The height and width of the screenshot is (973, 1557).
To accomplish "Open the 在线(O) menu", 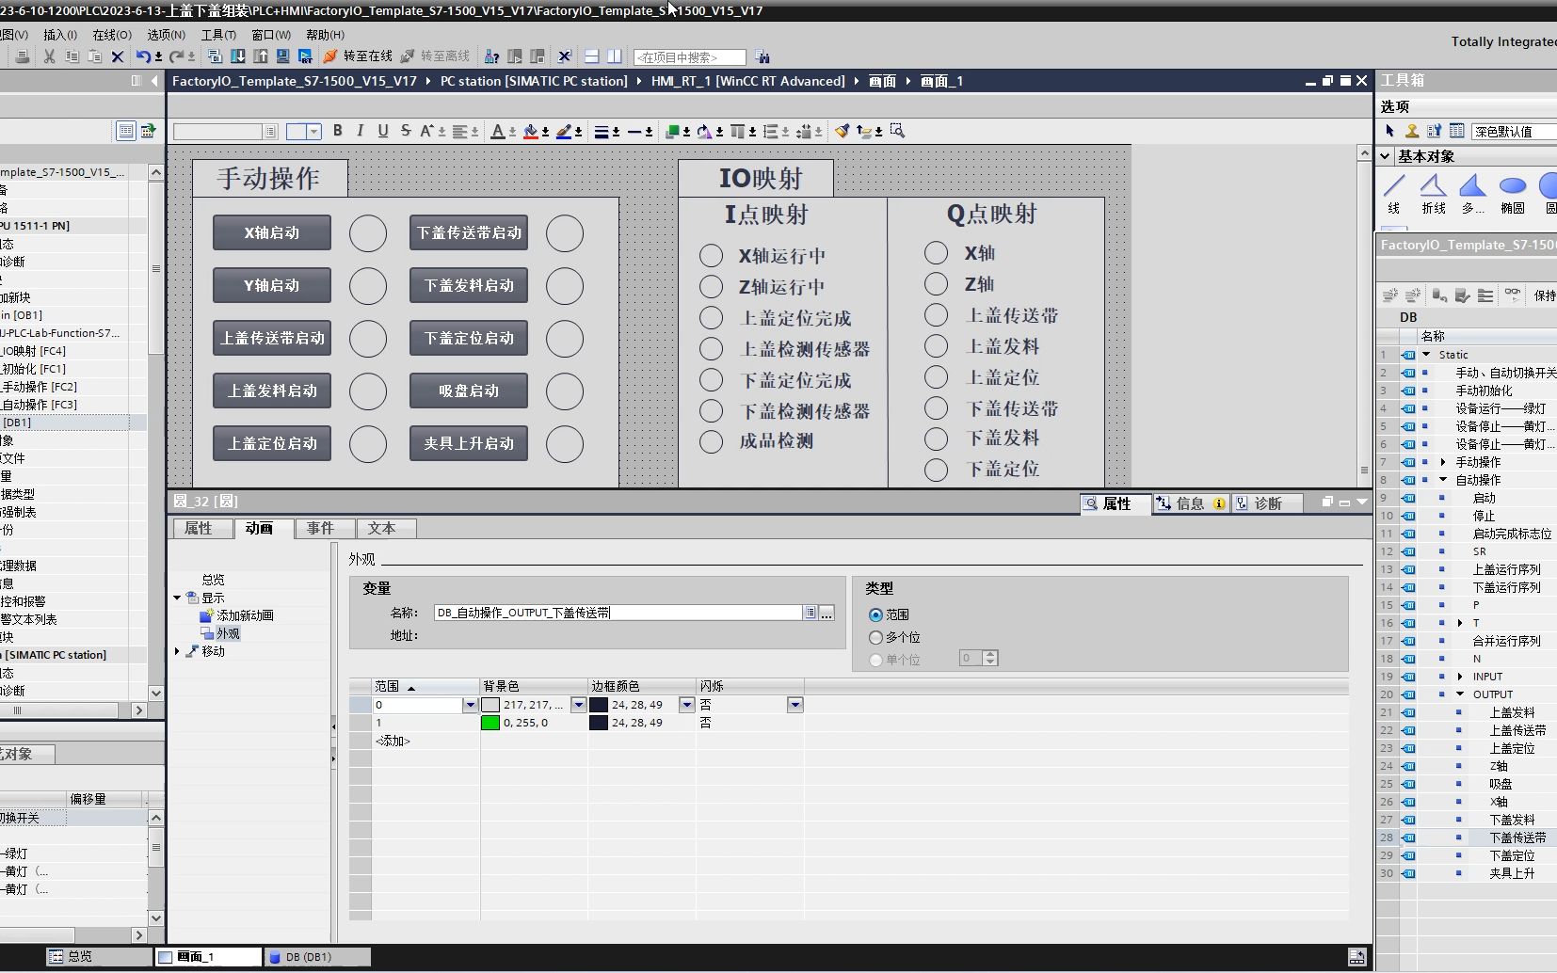I will [x=112, y=35].
